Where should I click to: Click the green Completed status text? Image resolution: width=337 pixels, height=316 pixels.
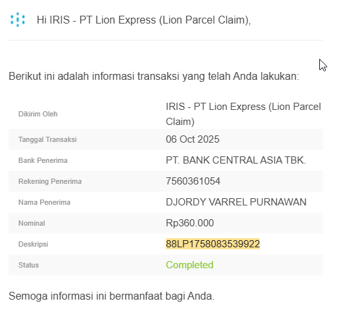tap(189, 265)
